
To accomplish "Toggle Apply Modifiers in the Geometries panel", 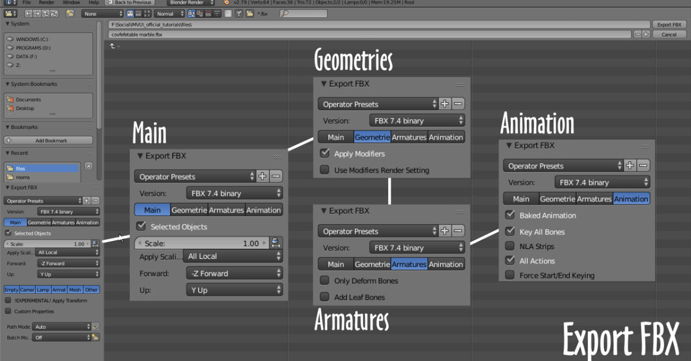I will click(325, 153).
